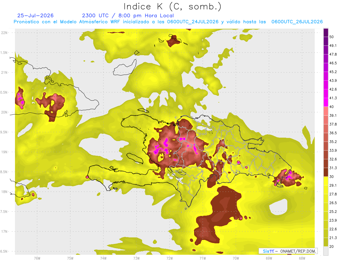Image resolution: width=339 pixels, height=262 pixels.
Task: Click the '49.1' value on the color scale
Action: [333, 46]
